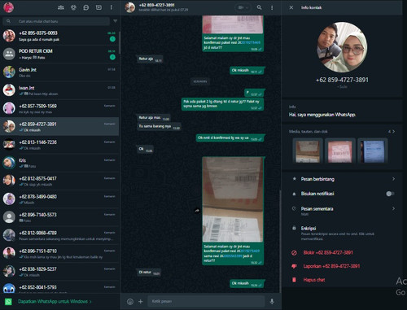Open the Status icon in sidebar header

73,7
